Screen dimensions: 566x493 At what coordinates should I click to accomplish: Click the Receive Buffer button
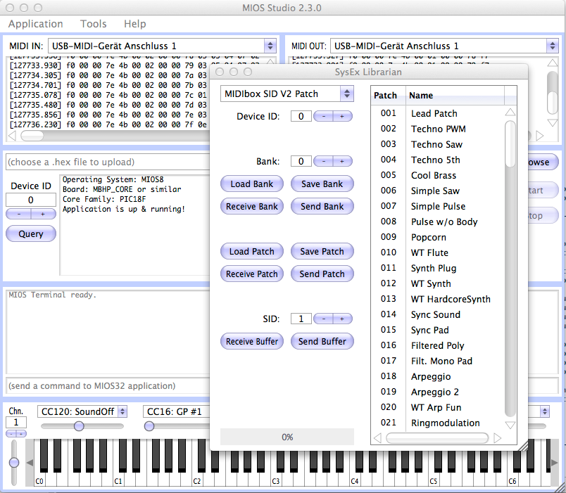click(x=252, y=341)
